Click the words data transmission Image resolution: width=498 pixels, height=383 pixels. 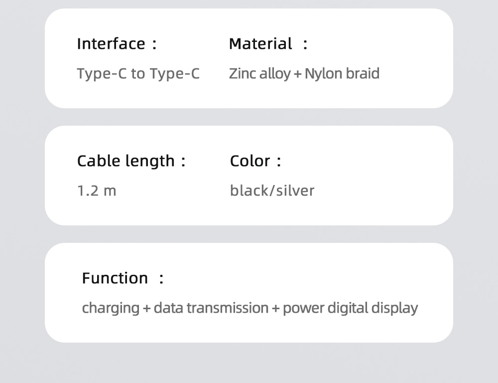(211, 308)
